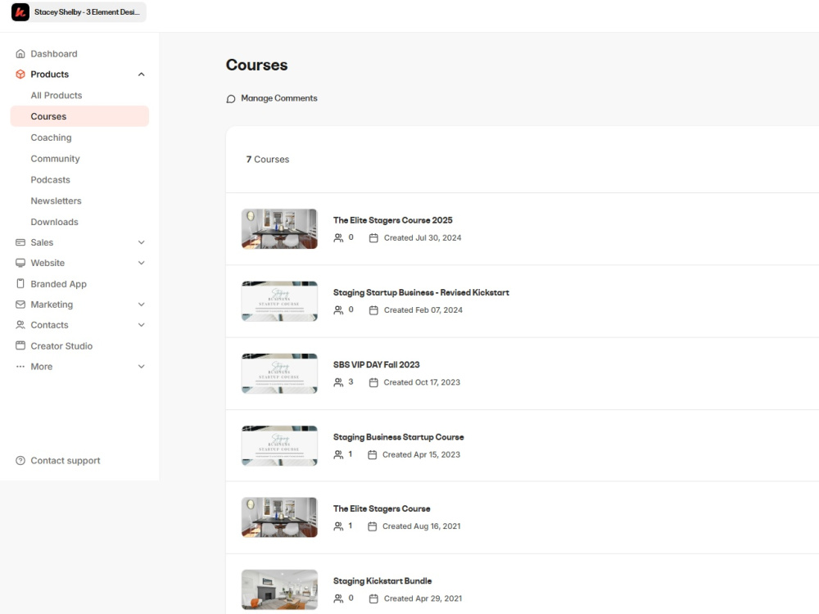Image resolution: width=819 pixels, height=614 pixels.
Task: Open Podcasts products
Action: (50, 179)
